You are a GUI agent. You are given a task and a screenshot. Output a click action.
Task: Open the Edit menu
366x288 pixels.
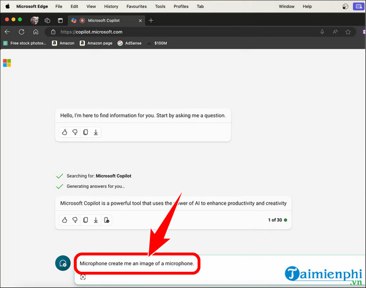(74, 6)
